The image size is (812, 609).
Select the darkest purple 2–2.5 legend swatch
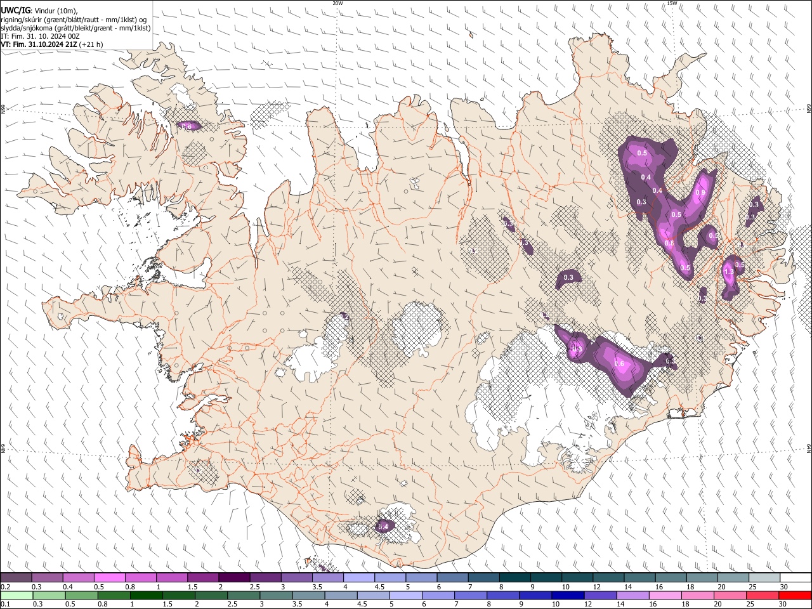coord(234,577)
